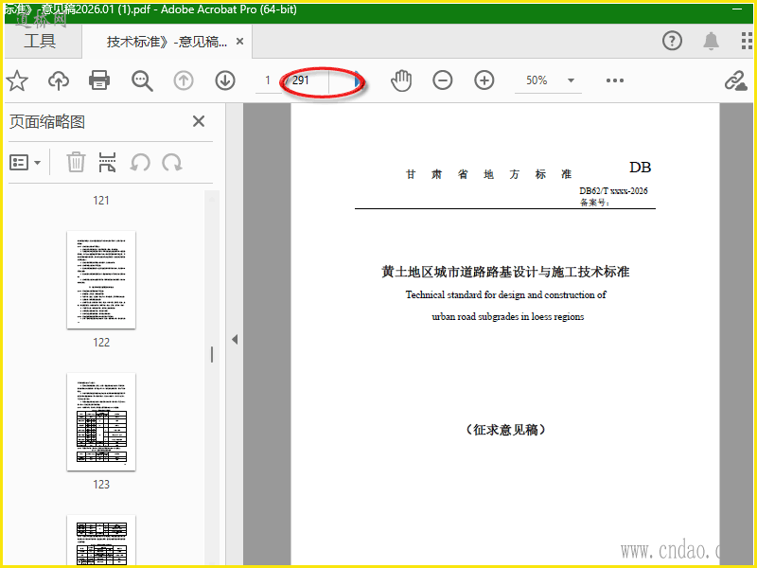Image resolution: width=757 pixels, height=568 pixels.
Task: Select the thumbnail below page 123
Action: (x=101, y=541)
